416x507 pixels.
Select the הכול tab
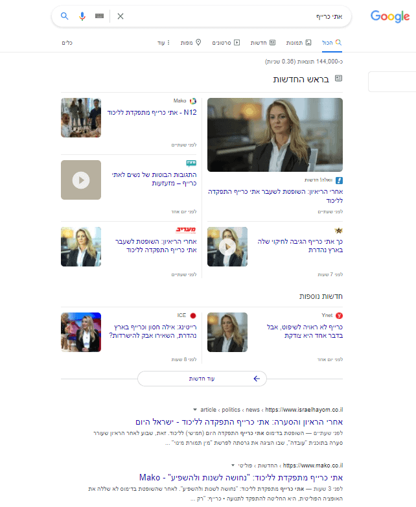332,43
